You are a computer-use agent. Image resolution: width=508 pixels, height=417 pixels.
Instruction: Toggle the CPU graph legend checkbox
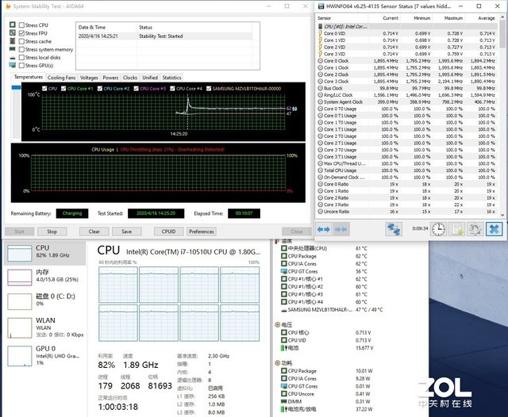click(x=44, y=88)
